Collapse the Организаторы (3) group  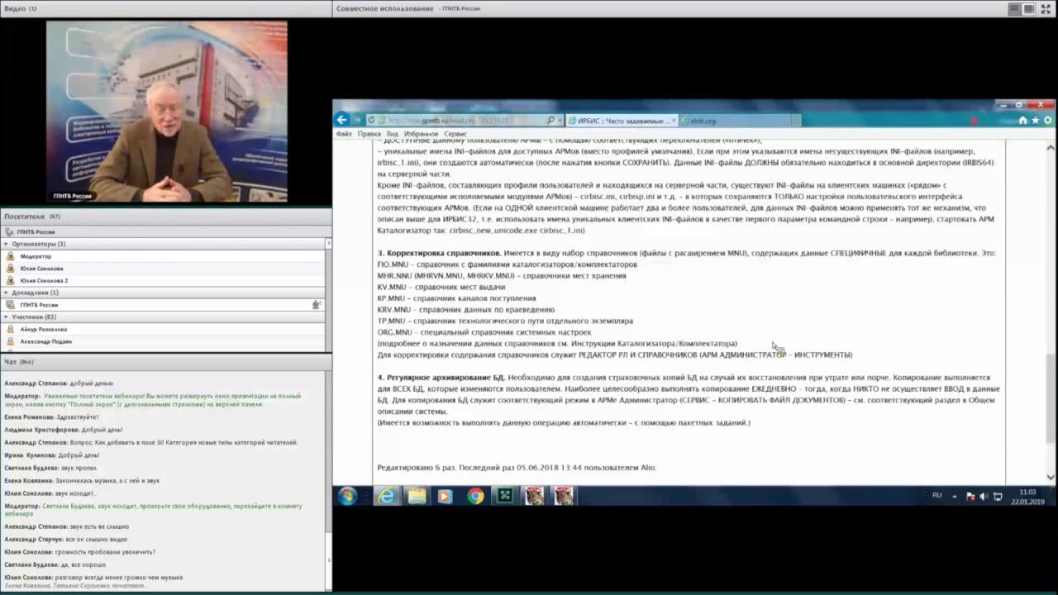(x=7, y=244)
